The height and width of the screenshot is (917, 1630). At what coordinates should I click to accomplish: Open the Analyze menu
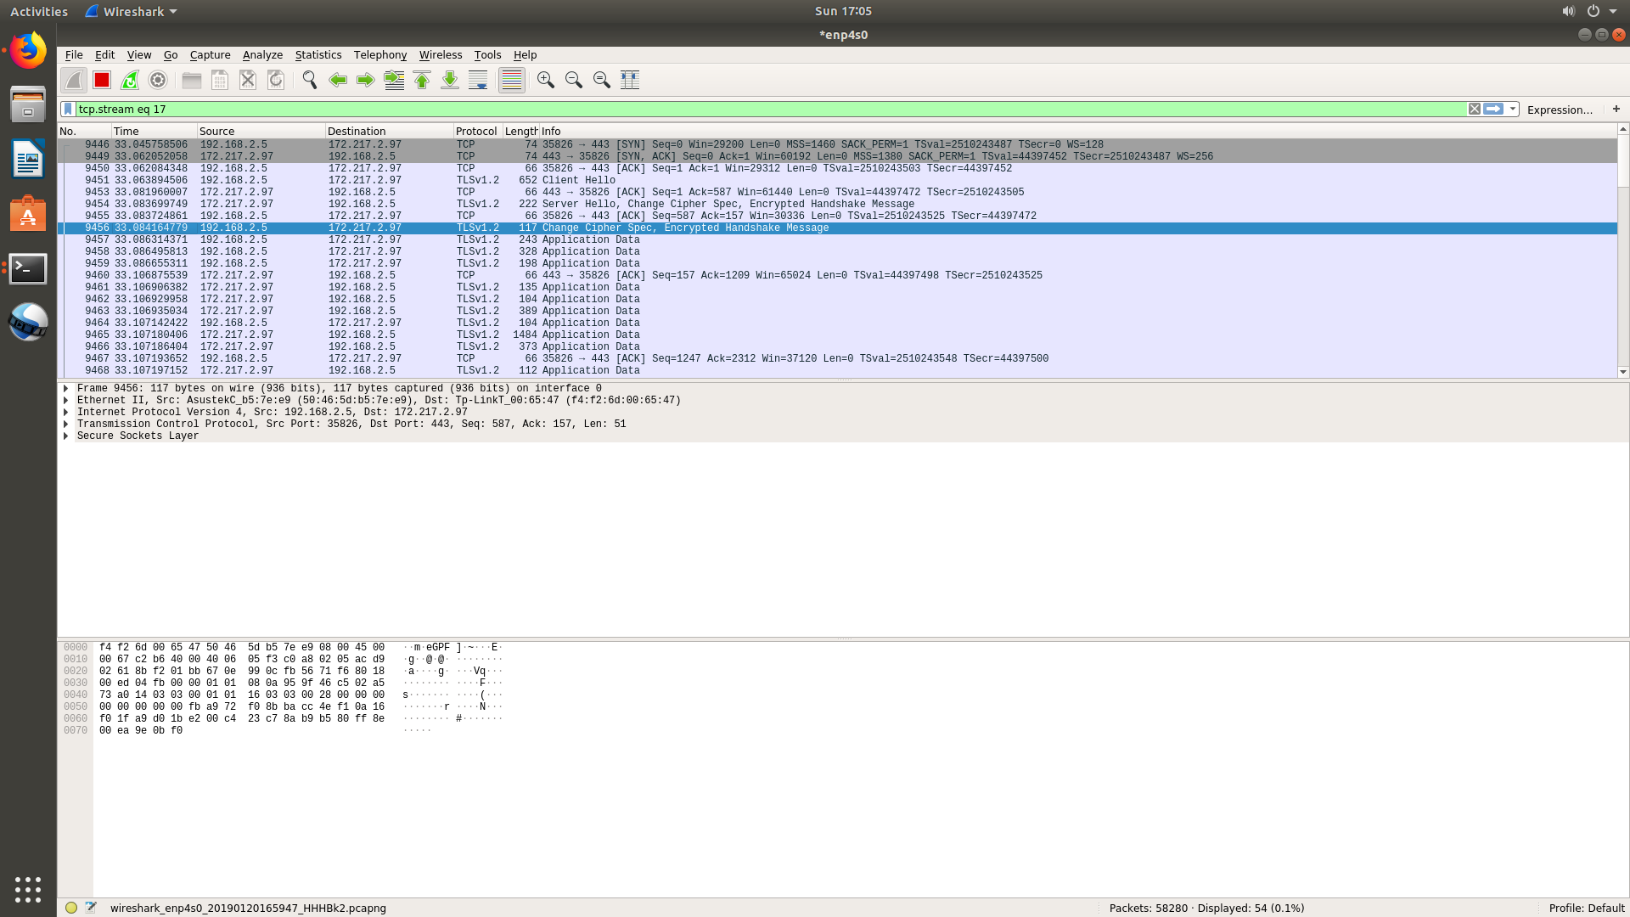262,54
